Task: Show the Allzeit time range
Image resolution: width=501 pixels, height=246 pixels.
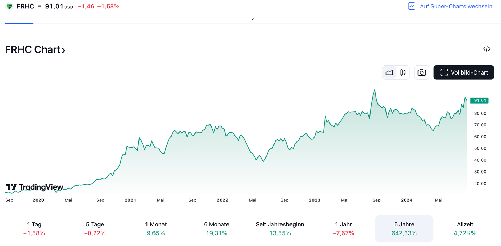Action: (465, 229)
